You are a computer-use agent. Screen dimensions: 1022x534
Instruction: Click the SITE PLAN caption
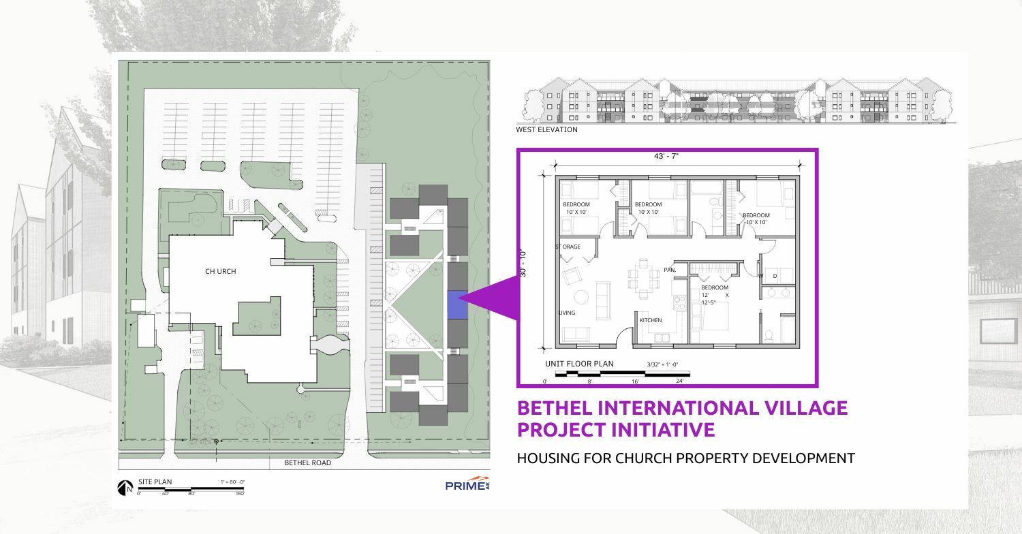point(155,482)
